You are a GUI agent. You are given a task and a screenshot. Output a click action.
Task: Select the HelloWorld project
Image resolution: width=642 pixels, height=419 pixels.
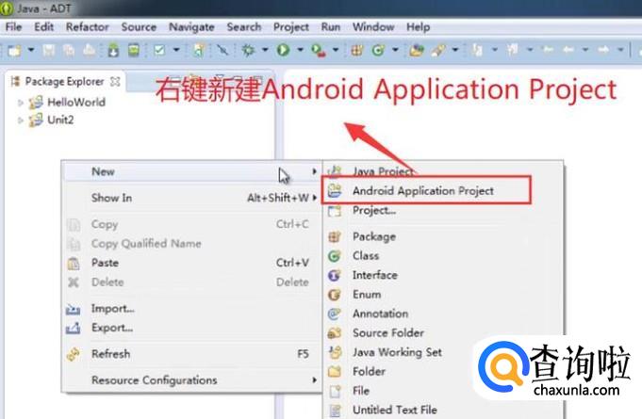click(76, 103)
